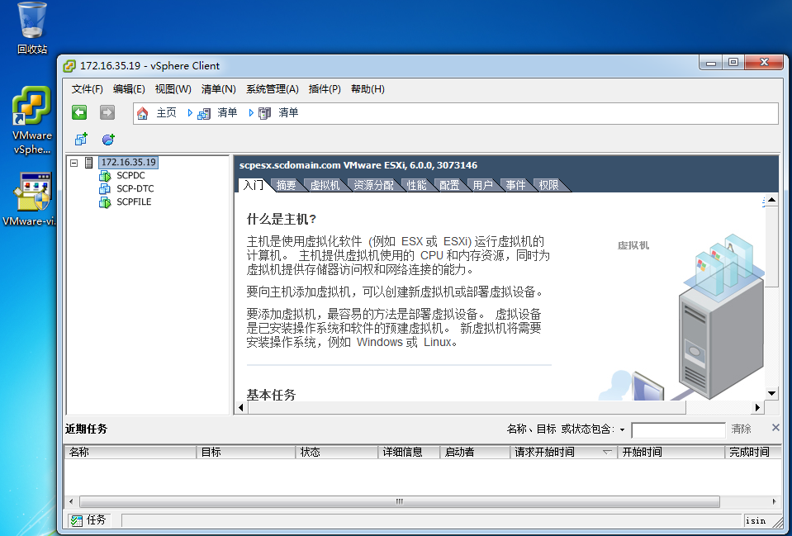Switch to the 权限 tab

pyautogui.click(x=548, y=185)
